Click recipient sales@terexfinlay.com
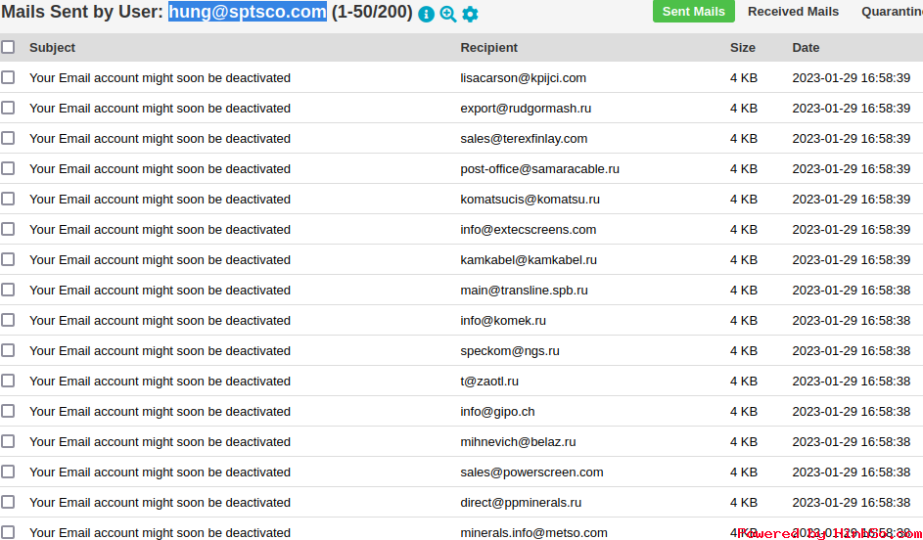Image resolution: width=923 pixels, height=540 pixels. coord(524,138)
